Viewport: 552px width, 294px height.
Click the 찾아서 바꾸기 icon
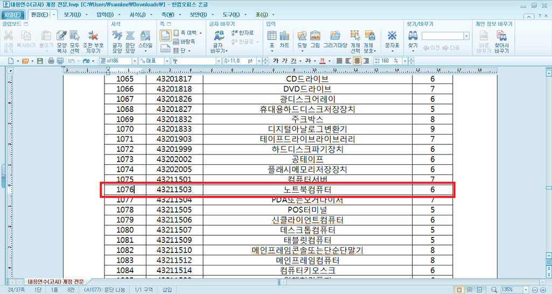(501, 41)
